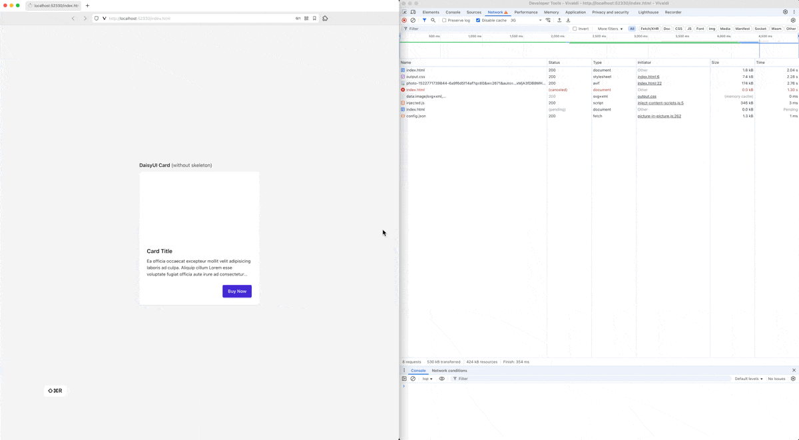Open the network search magnifier
Image resolution: width=799 pixels, height=440 pixels.
(433, 21)
